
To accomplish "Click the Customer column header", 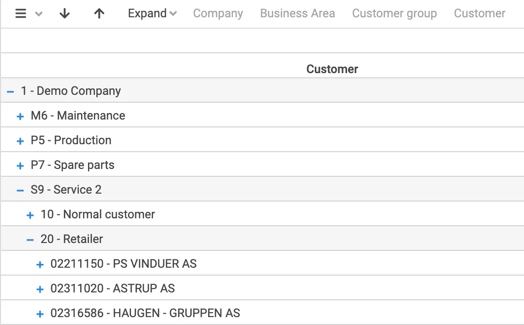I will point(332,69).
